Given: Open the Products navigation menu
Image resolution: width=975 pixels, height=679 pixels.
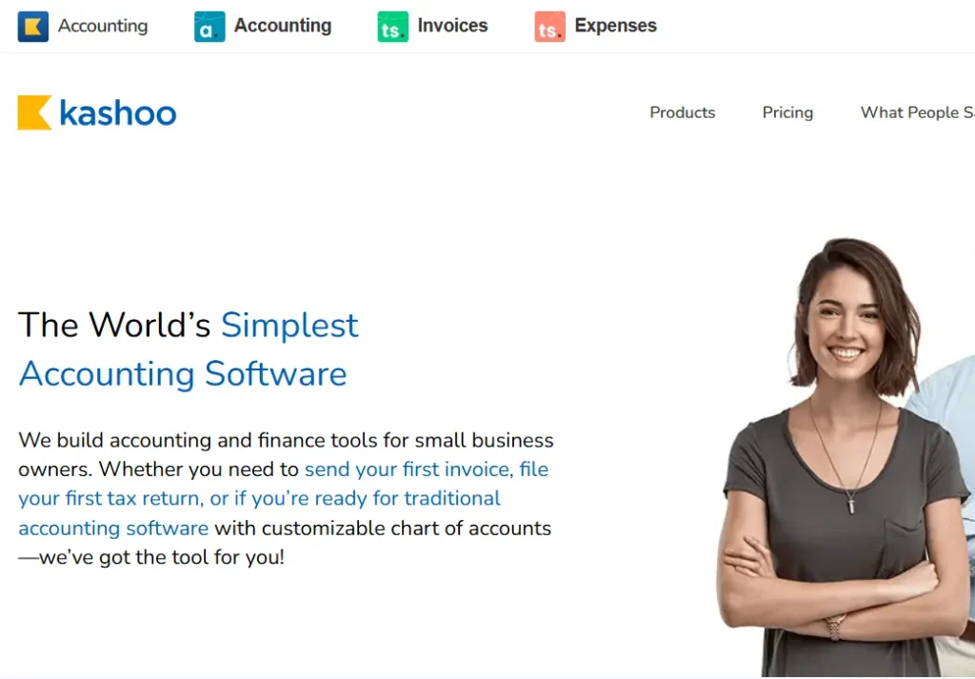Looking at the screenshot, I should click(682, 112).
